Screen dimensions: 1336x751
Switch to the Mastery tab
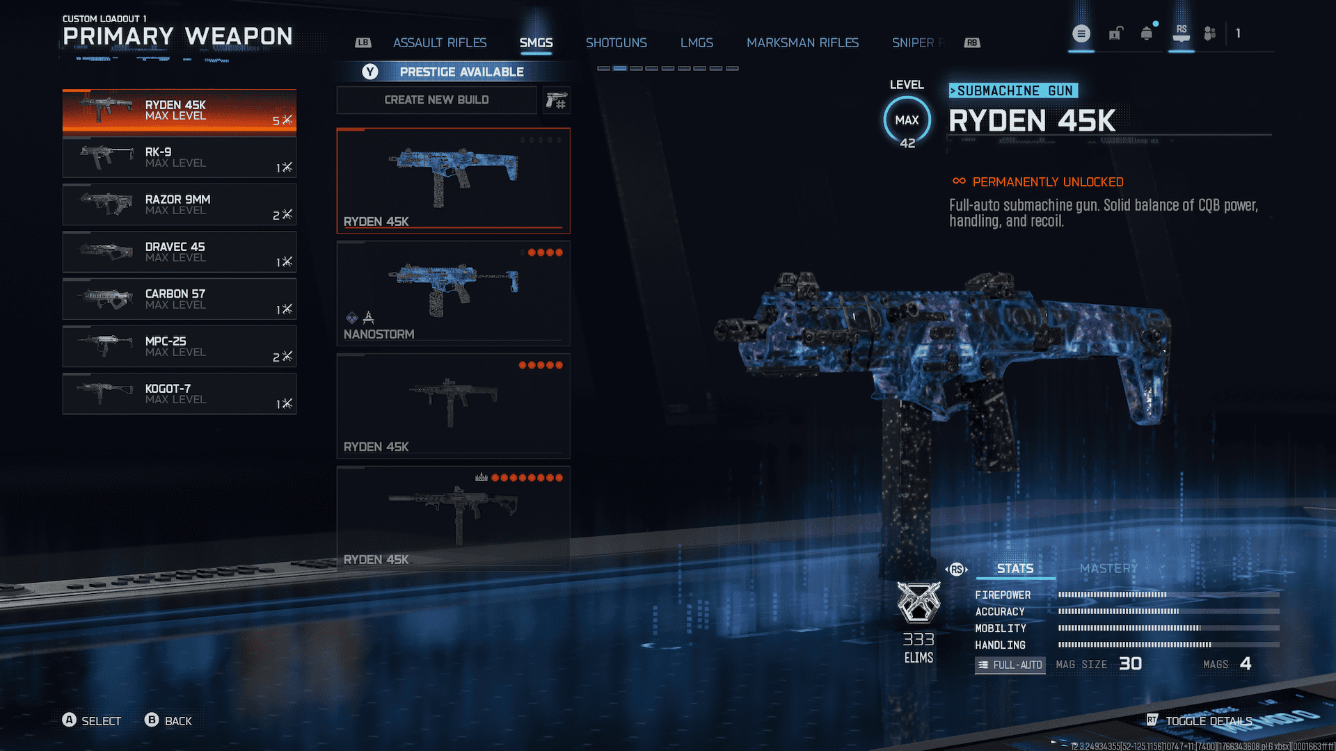(1108, 569)
